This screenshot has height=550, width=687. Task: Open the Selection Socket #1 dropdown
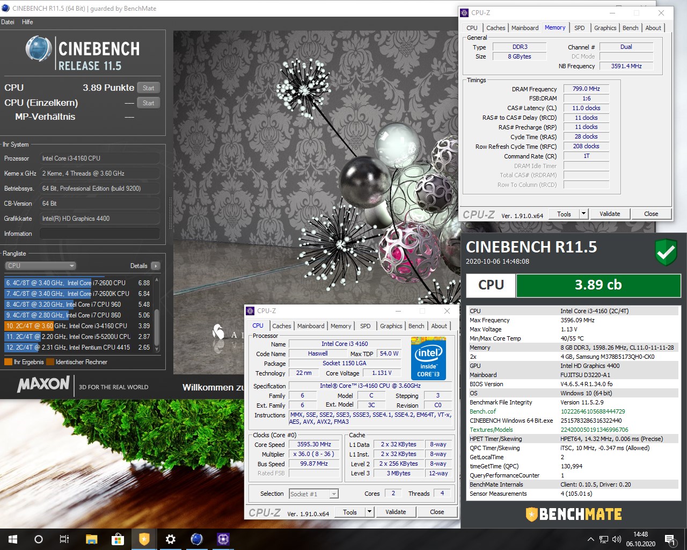click(313, 494)
